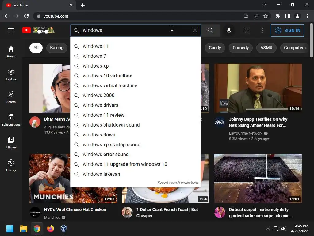Open the YouTube hamburger guide menu
Image resolution: width=314 pixels, height=236 pixels.
(11, 30)
